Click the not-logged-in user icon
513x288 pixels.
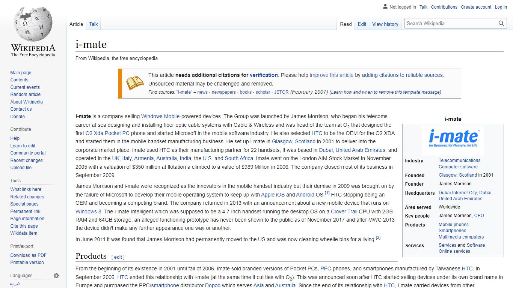[x=385, y=7]
